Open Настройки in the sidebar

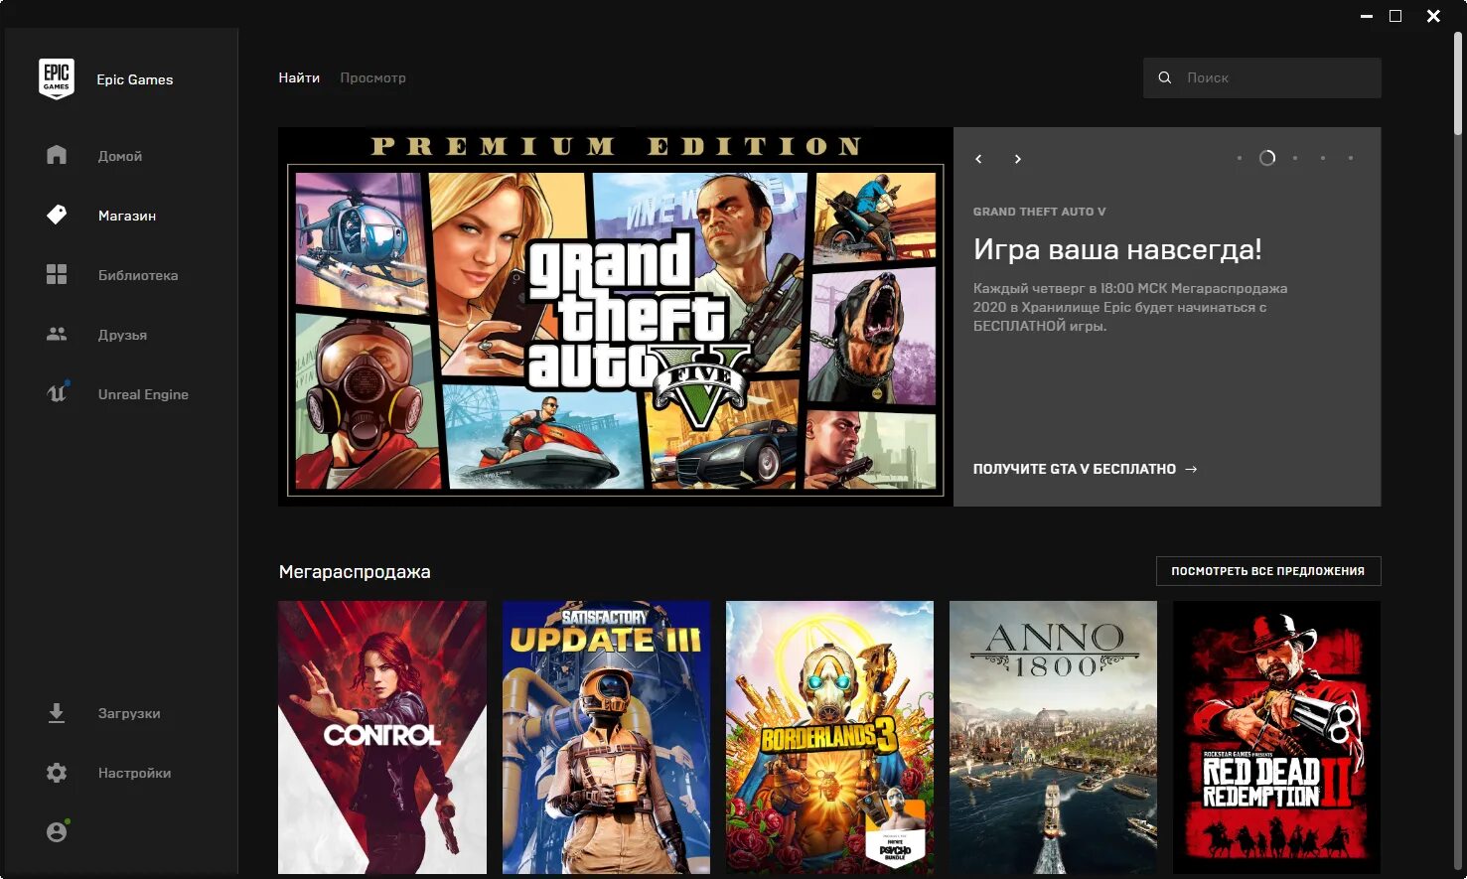pyautogui.click(x=134, y=773)
